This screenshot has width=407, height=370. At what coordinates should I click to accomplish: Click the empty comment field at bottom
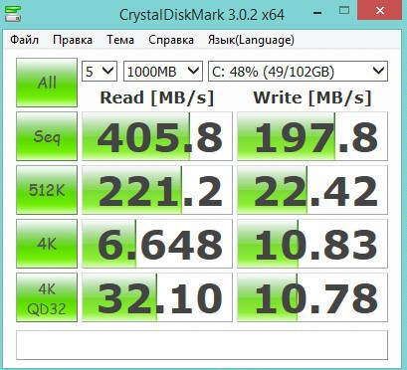pyautogui.click(x=202, y=345)
